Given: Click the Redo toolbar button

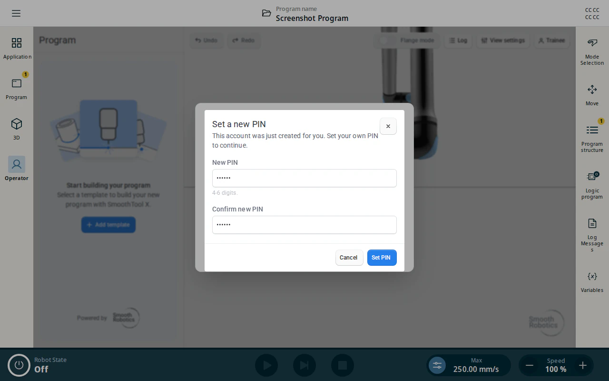Looking at the screenshot, I should coord(244,40).
